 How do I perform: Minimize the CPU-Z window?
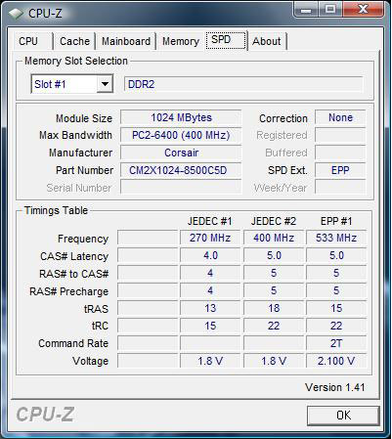pos(306,10)
